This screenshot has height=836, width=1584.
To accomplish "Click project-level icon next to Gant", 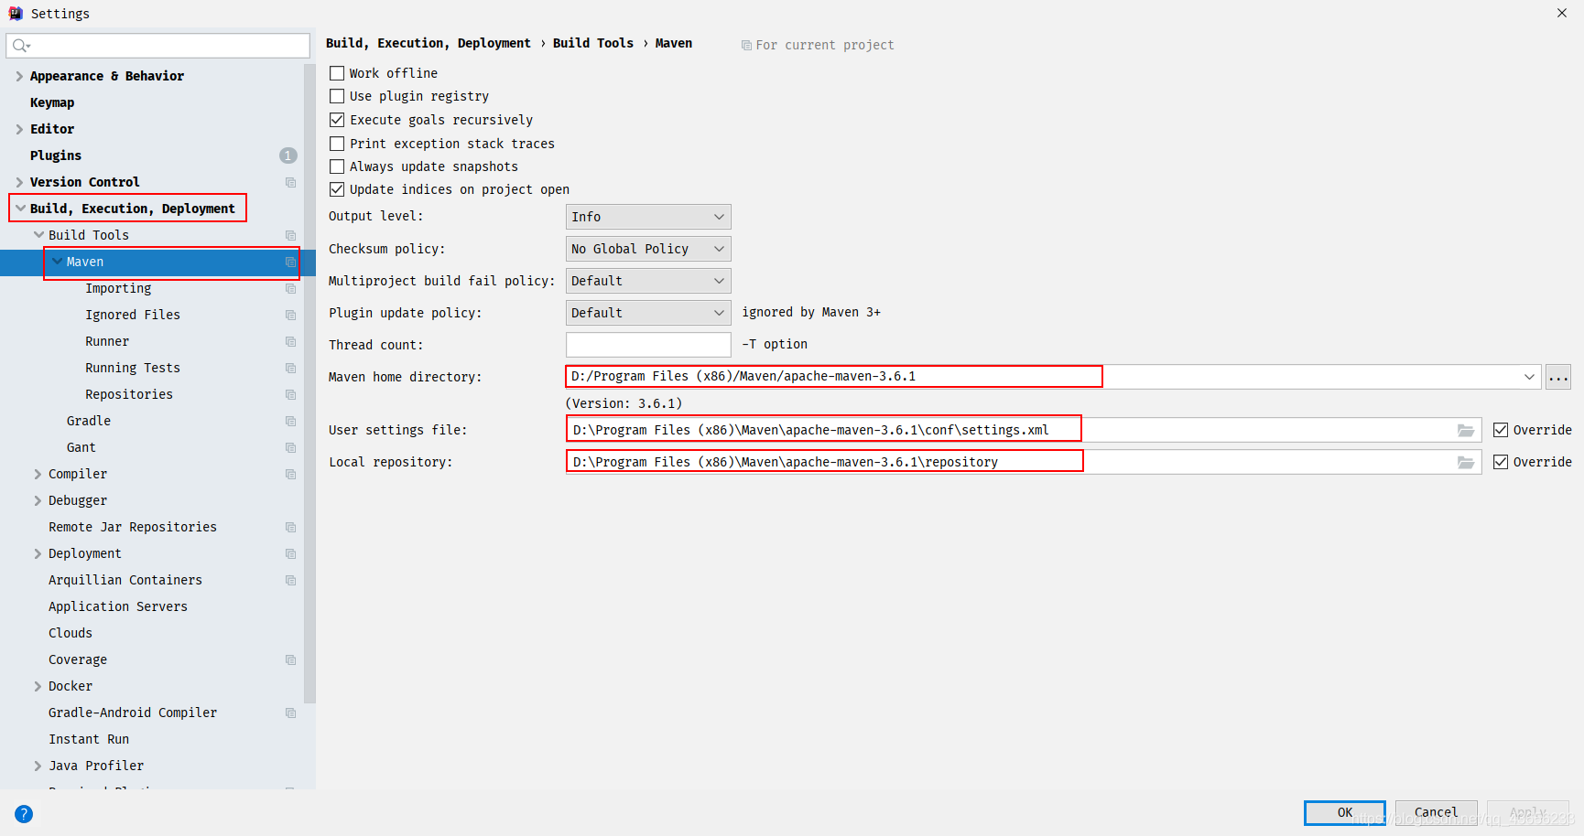I will click(290, 447).
